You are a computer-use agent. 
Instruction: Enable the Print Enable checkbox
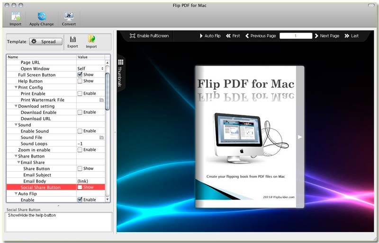click(80, 94)
